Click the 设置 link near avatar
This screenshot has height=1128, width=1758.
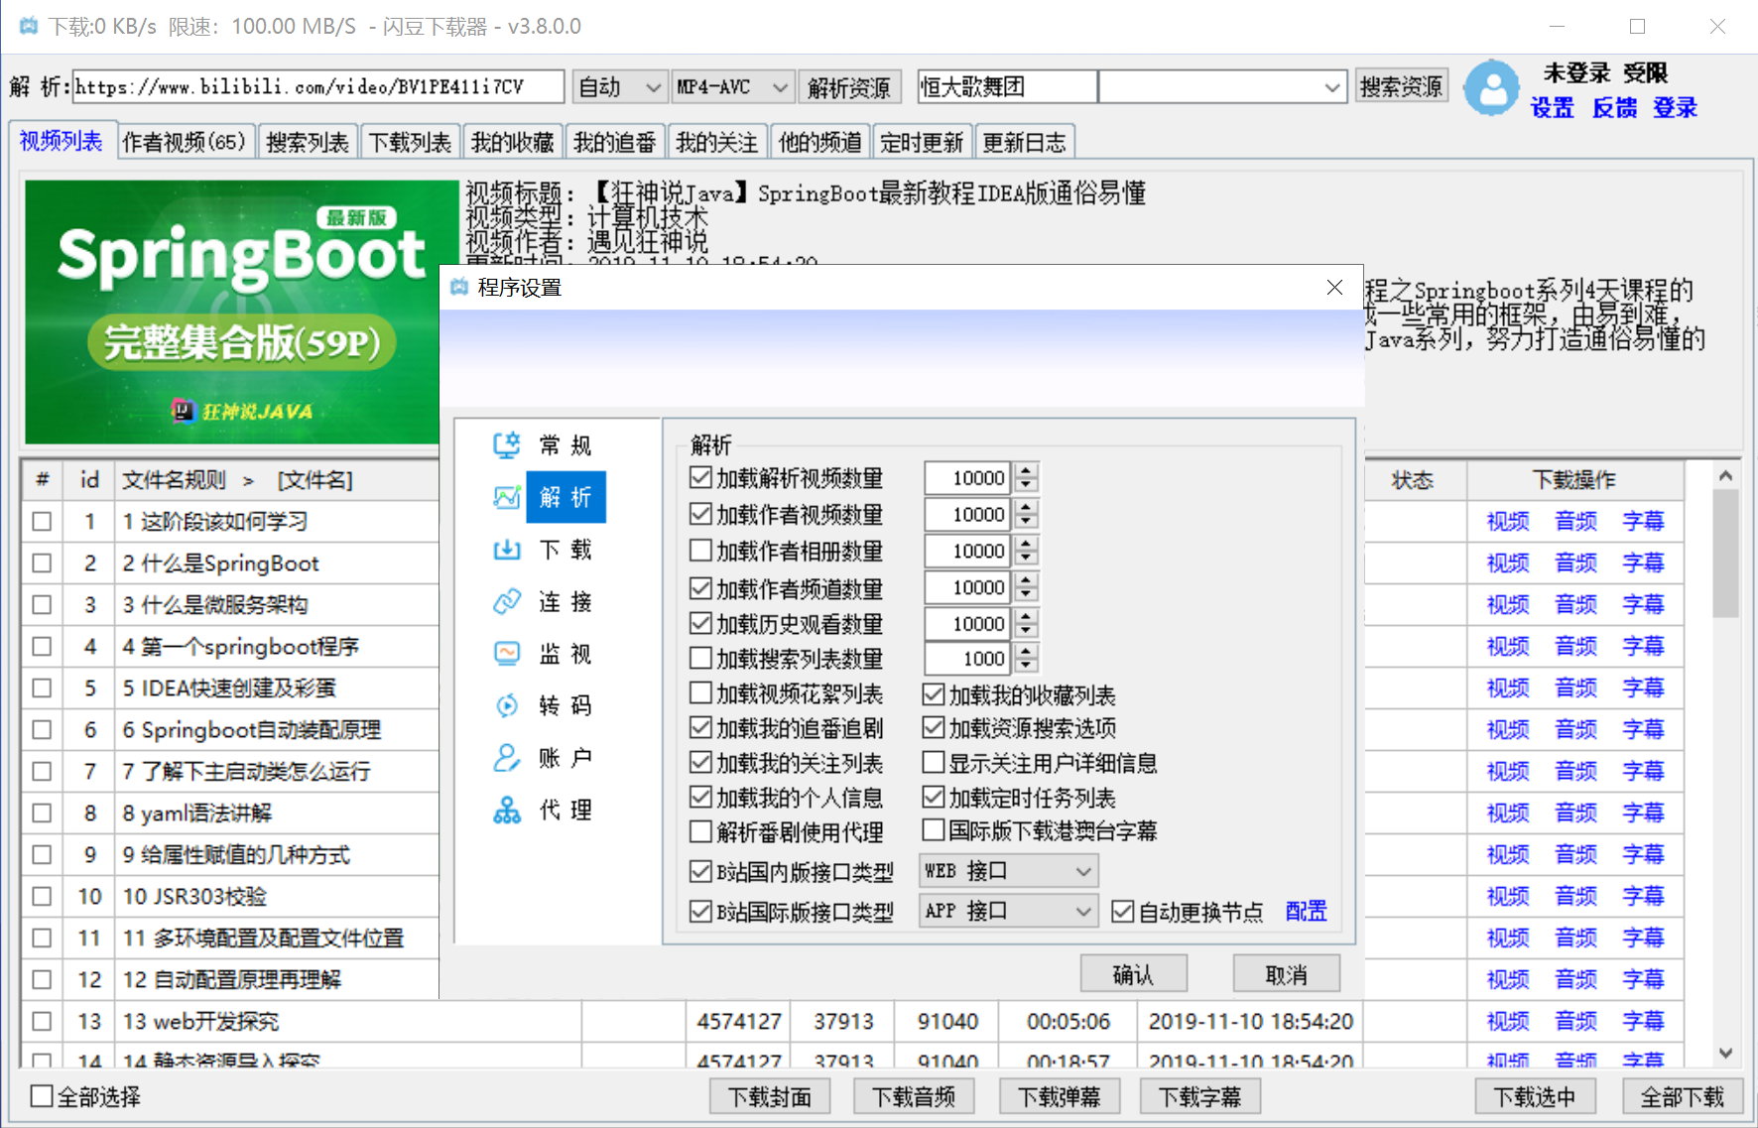1553,107
